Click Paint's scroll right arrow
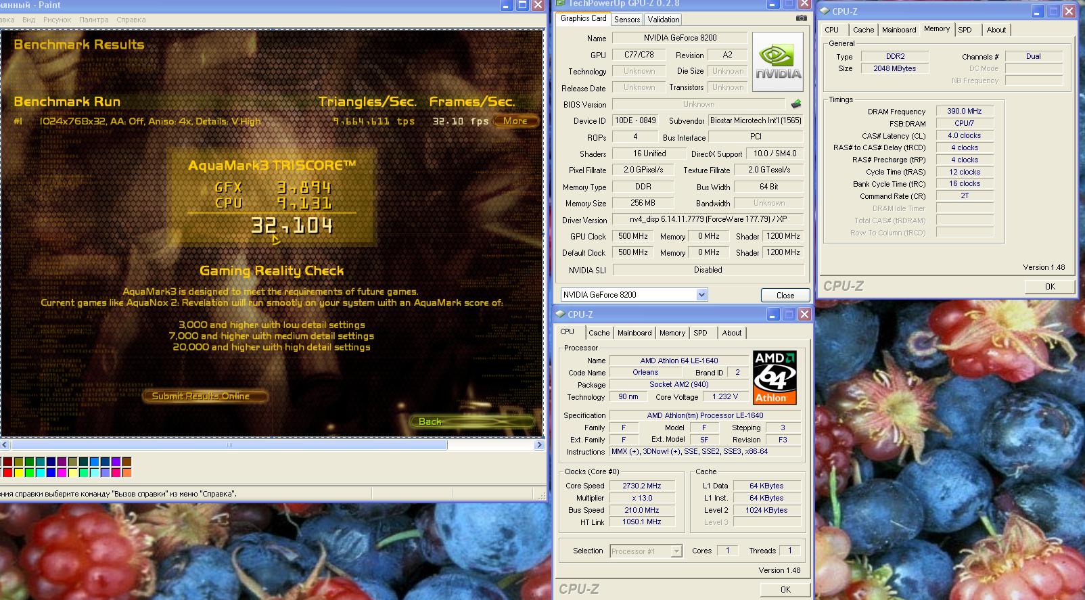The image size is (1085, 600). [539, 445]
